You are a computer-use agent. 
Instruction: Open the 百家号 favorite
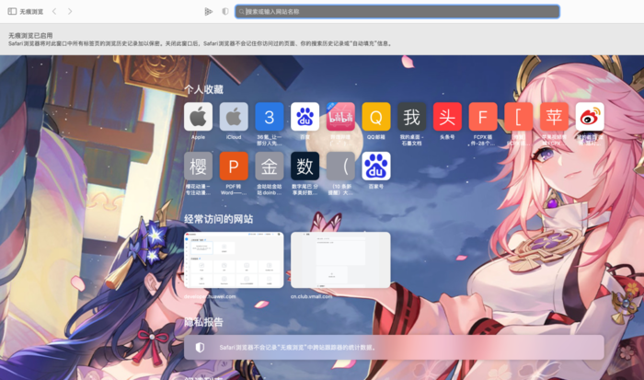pyautogui.click(x=375, y=167)
